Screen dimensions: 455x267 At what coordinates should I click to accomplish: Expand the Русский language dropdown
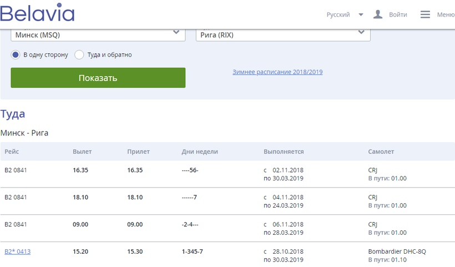click(345, 15)
